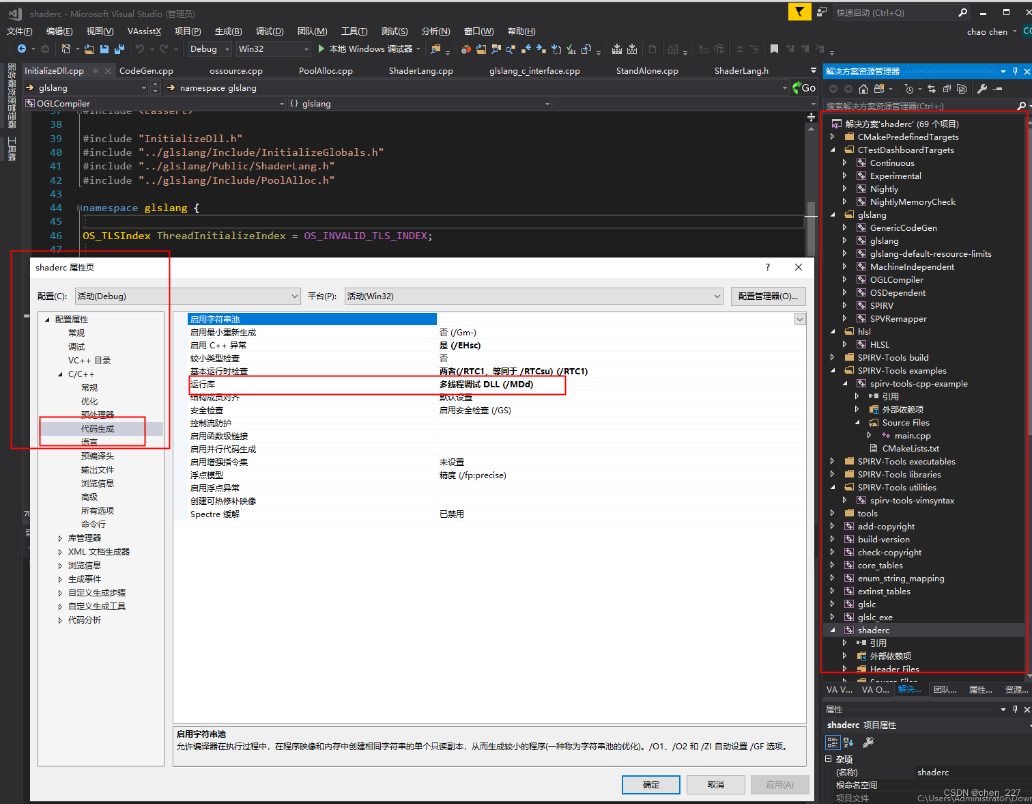The image size is (1032, 804).
Task: Click the Collapse All icon in Solution Explorer
Action: point(947,89)
